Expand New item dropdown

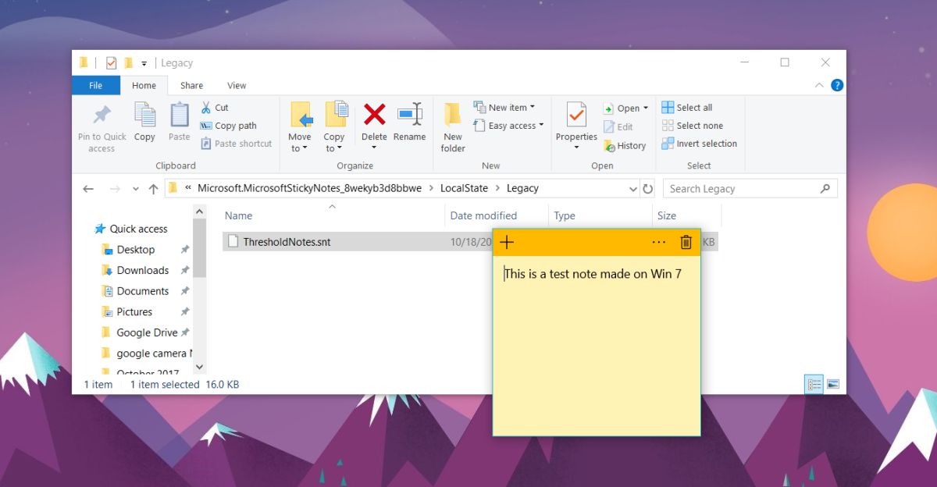(532, 108)
